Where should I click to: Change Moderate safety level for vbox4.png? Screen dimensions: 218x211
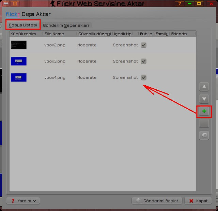coord(87,77)
